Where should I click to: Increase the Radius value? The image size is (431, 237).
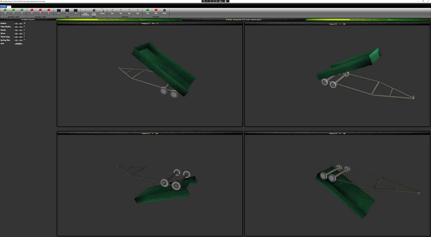click(20, 23)
